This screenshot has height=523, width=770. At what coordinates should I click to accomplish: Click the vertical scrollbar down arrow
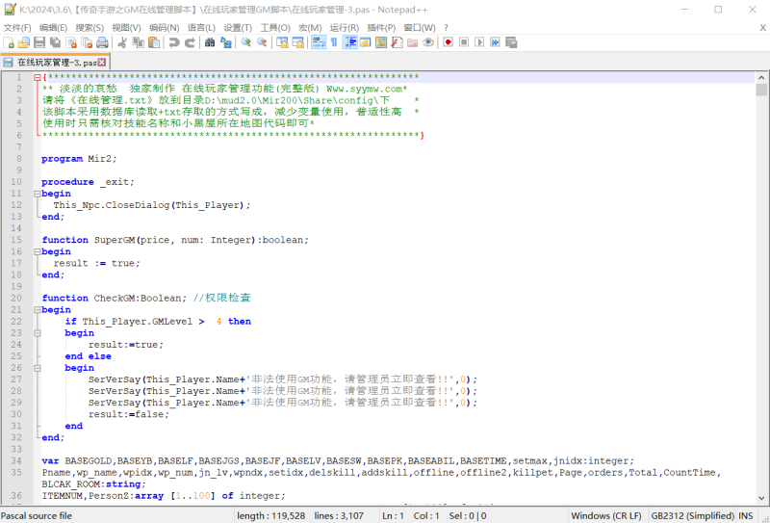pos(761,498)
